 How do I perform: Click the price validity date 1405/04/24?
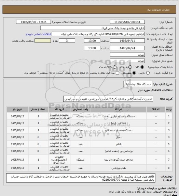[x=127, y=48]
